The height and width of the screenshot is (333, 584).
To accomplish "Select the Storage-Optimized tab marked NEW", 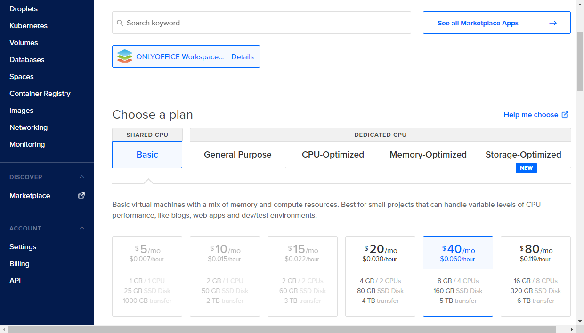I will tap(523, 154).
